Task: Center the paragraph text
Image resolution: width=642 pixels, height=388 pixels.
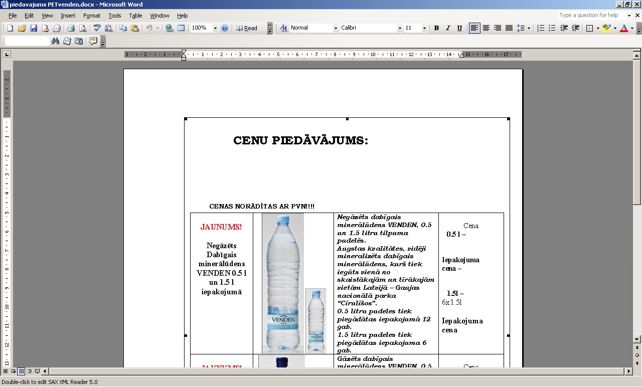Action: pos(486,28)
